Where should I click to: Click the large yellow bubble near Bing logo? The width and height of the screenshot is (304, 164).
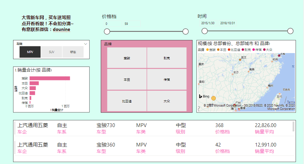click(x=213, y=98)
